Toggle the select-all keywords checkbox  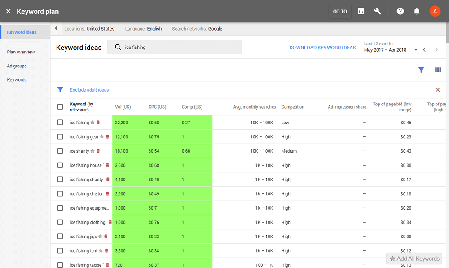(x=60, y=107)
